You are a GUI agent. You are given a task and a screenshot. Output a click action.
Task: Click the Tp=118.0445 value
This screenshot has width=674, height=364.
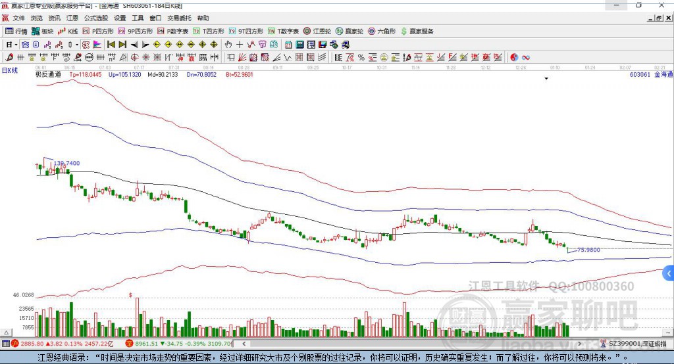coord(86,74)
